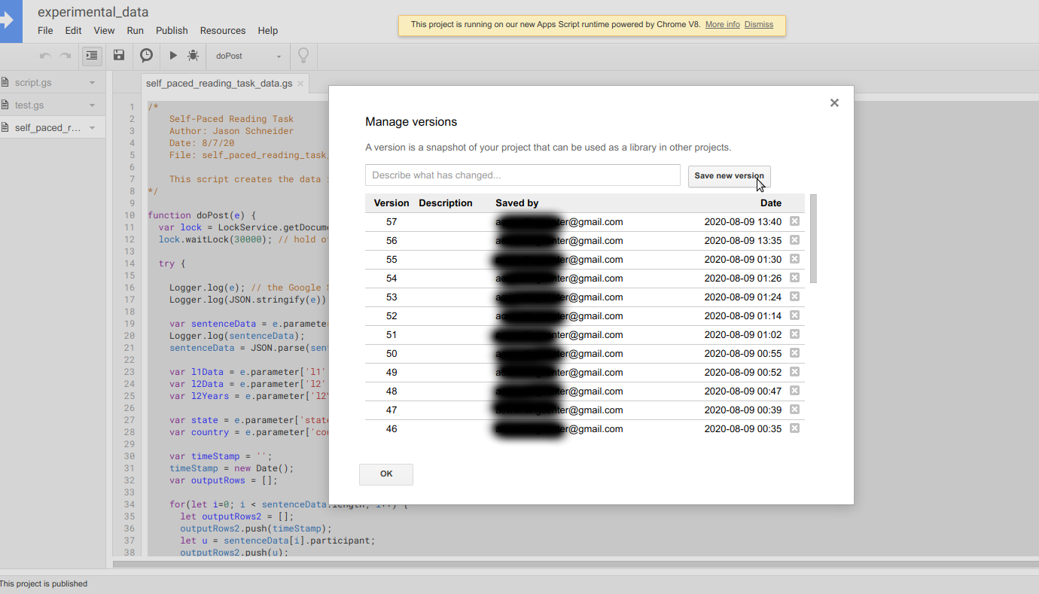Open the Resources menu

tap(223, 31)
